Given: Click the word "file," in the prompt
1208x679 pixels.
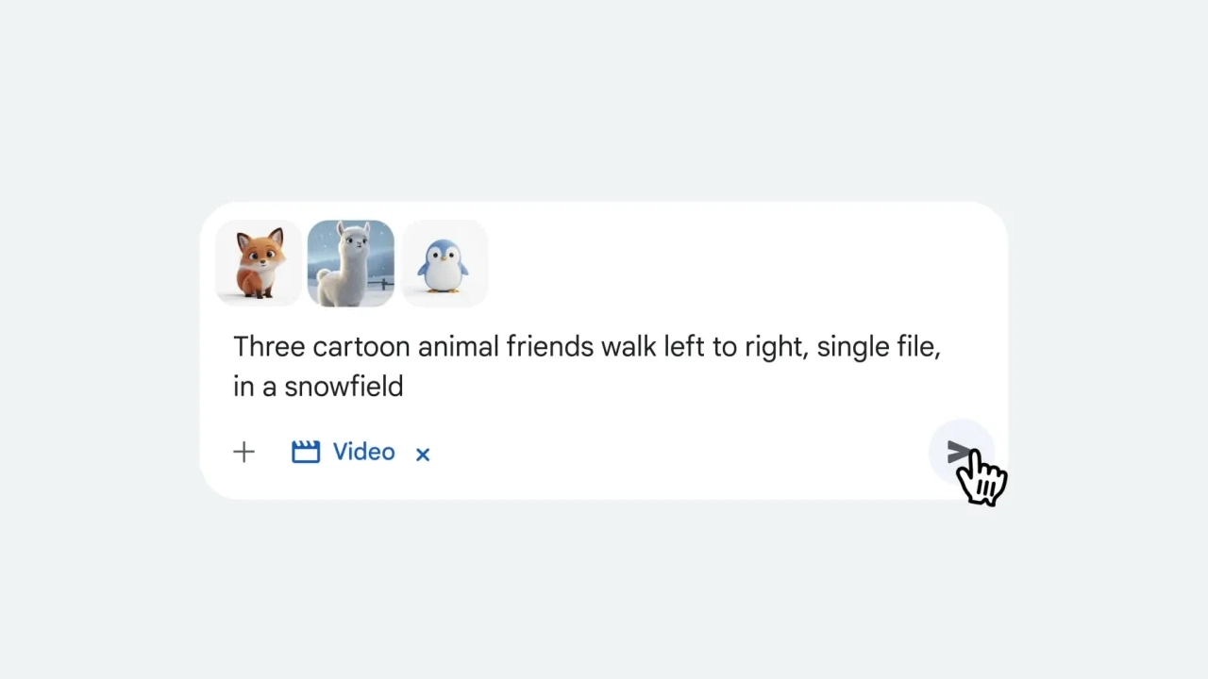Looking at the screenshot, I should tap(917, 347).
